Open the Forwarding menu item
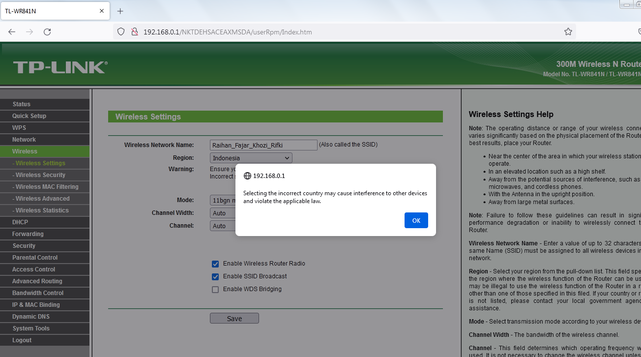The height and width of the screenshot is (357, 641). (x=45, y=234)
